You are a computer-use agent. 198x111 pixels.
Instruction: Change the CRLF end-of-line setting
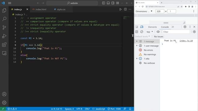point(87,109)
